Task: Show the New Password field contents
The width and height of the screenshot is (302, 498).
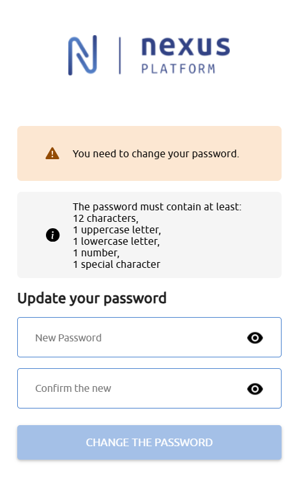Action: 255,338
